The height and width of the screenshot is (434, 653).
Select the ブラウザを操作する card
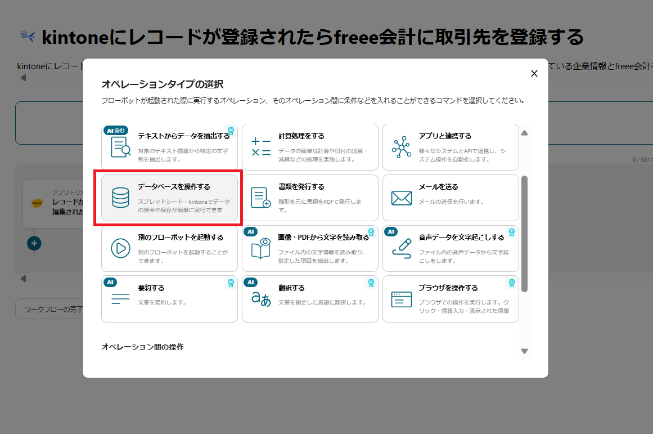[451, 299]
